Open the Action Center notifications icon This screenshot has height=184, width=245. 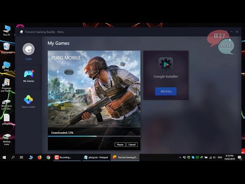point(240,158)
